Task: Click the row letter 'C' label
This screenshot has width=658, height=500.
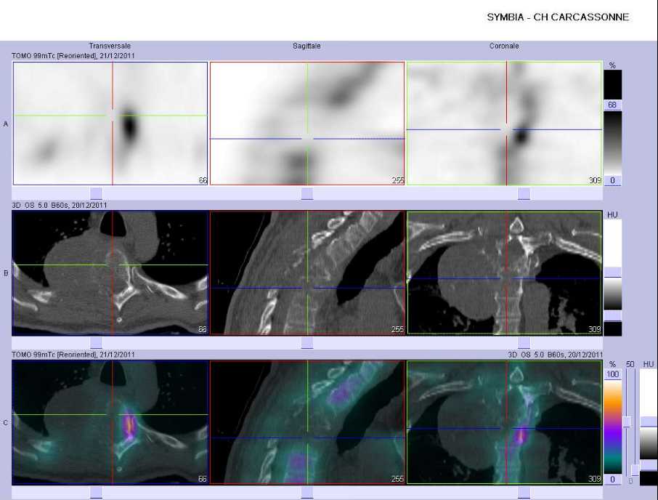Action: click(6, 423)
